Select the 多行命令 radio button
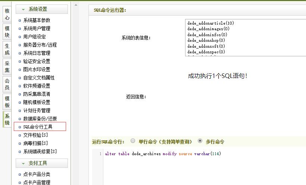306x185 pixels. (200, 141)
